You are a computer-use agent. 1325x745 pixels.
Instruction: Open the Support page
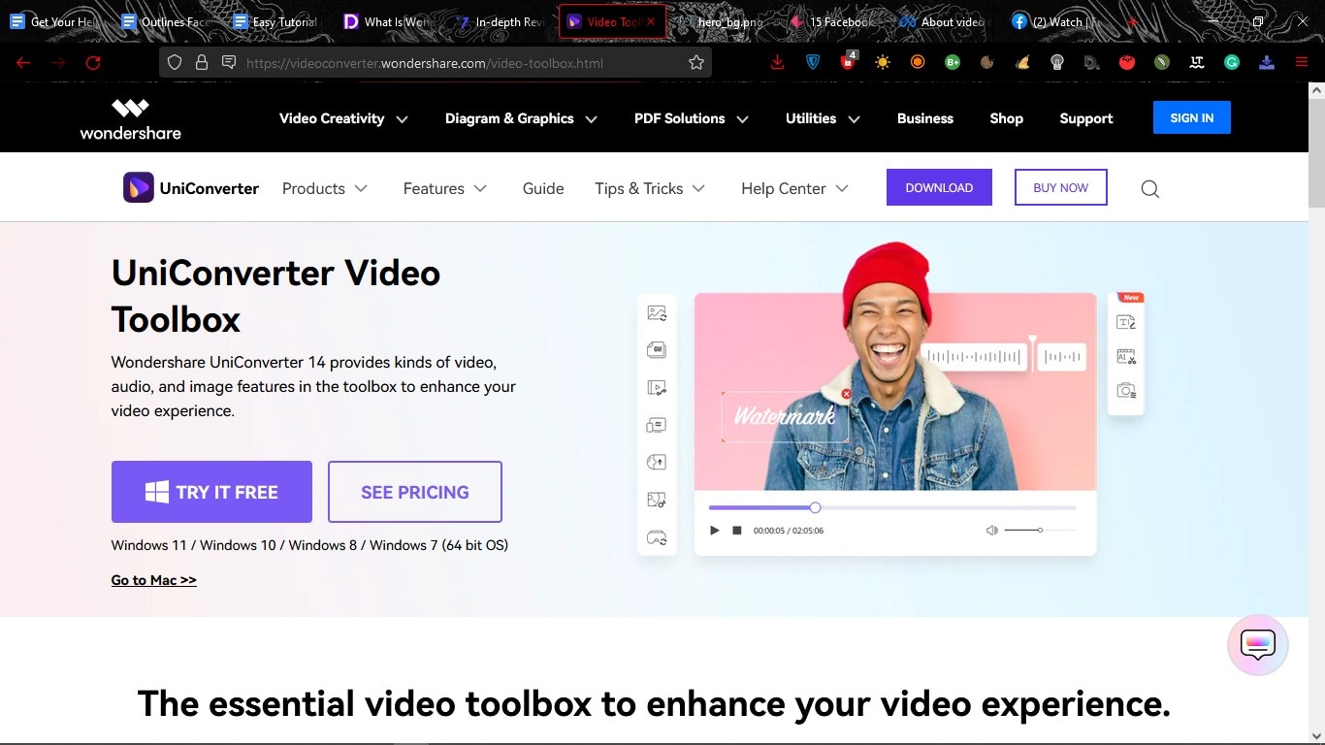(1086, 118)
